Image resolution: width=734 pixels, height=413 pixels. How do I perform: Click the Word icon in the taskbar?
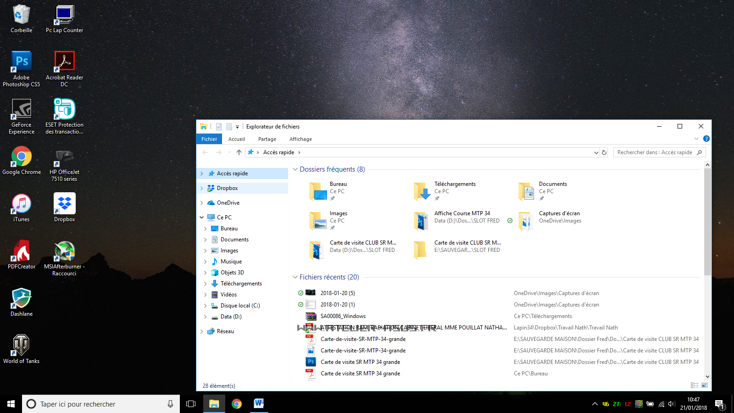(x=259, y=404)
